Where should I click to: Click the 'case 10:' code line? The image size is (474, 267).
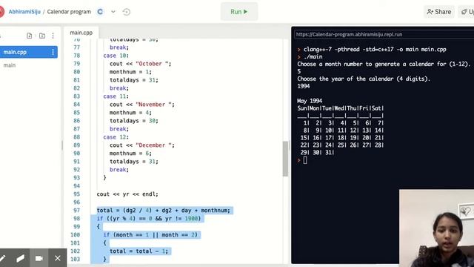click(x=116, y=56)
